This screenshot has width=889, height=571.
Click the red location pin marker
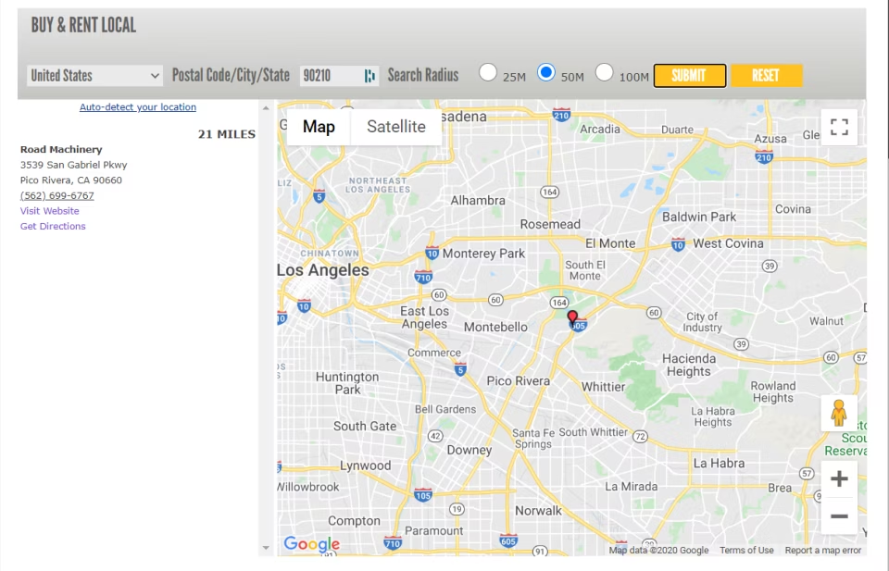click(572, 317)
